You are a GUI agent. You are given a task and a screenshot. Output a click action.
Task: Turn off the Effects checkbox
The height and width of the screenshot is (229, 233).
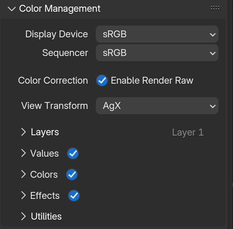point(74,196)
